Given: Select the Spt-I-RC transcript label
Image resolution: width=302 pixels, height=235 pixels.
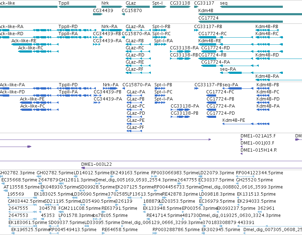Looking at the screenshot, I should [x=161, y=33].
